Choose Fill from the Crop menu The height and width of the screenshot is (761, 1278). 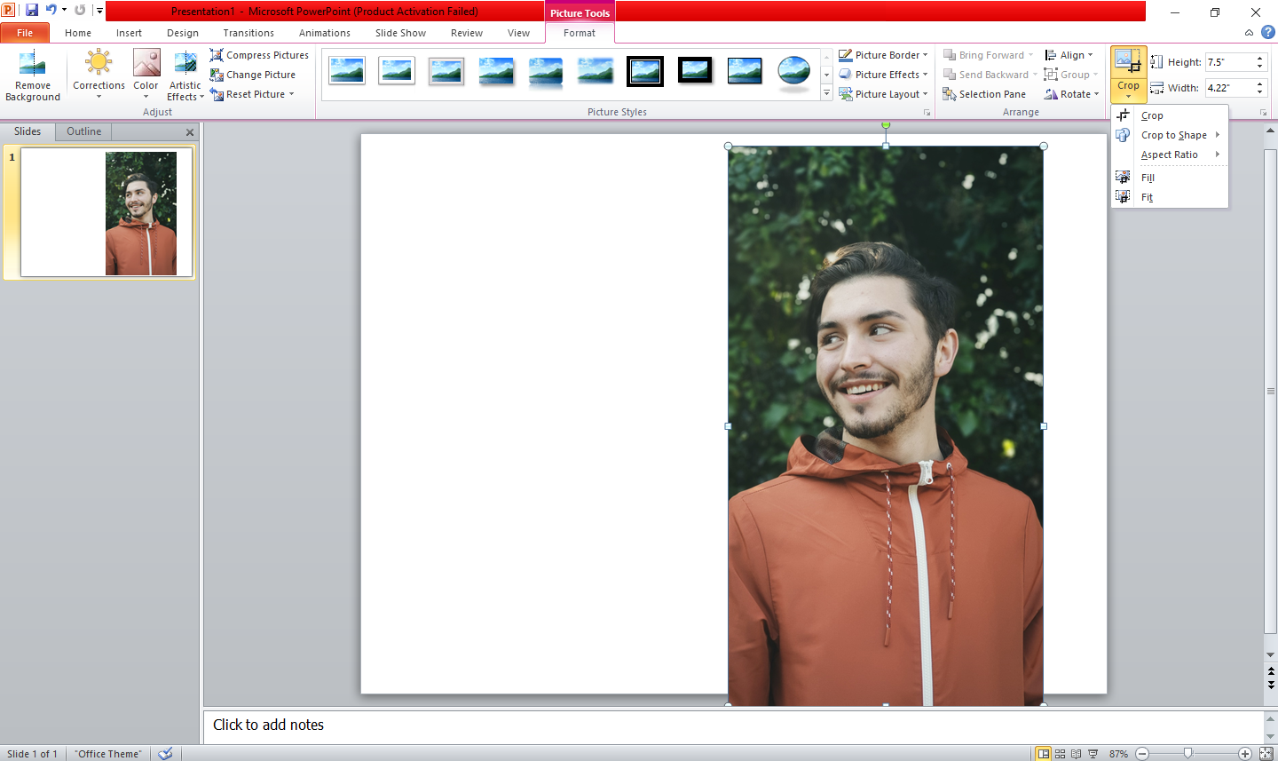1148,178
